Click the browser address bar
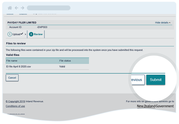Image resolution: width=179 pixels, height=124 pixels. 49,8
